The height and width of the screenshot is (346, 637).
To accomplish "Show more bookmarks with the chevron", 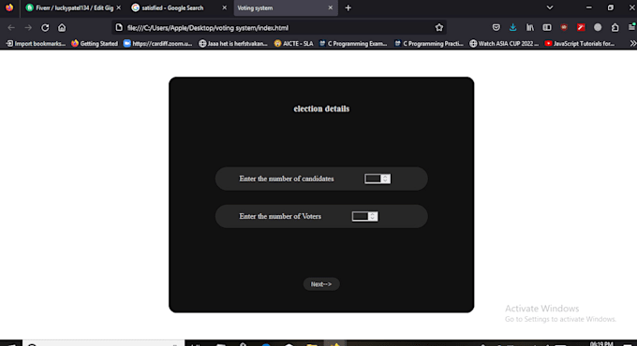I will 632,43.
